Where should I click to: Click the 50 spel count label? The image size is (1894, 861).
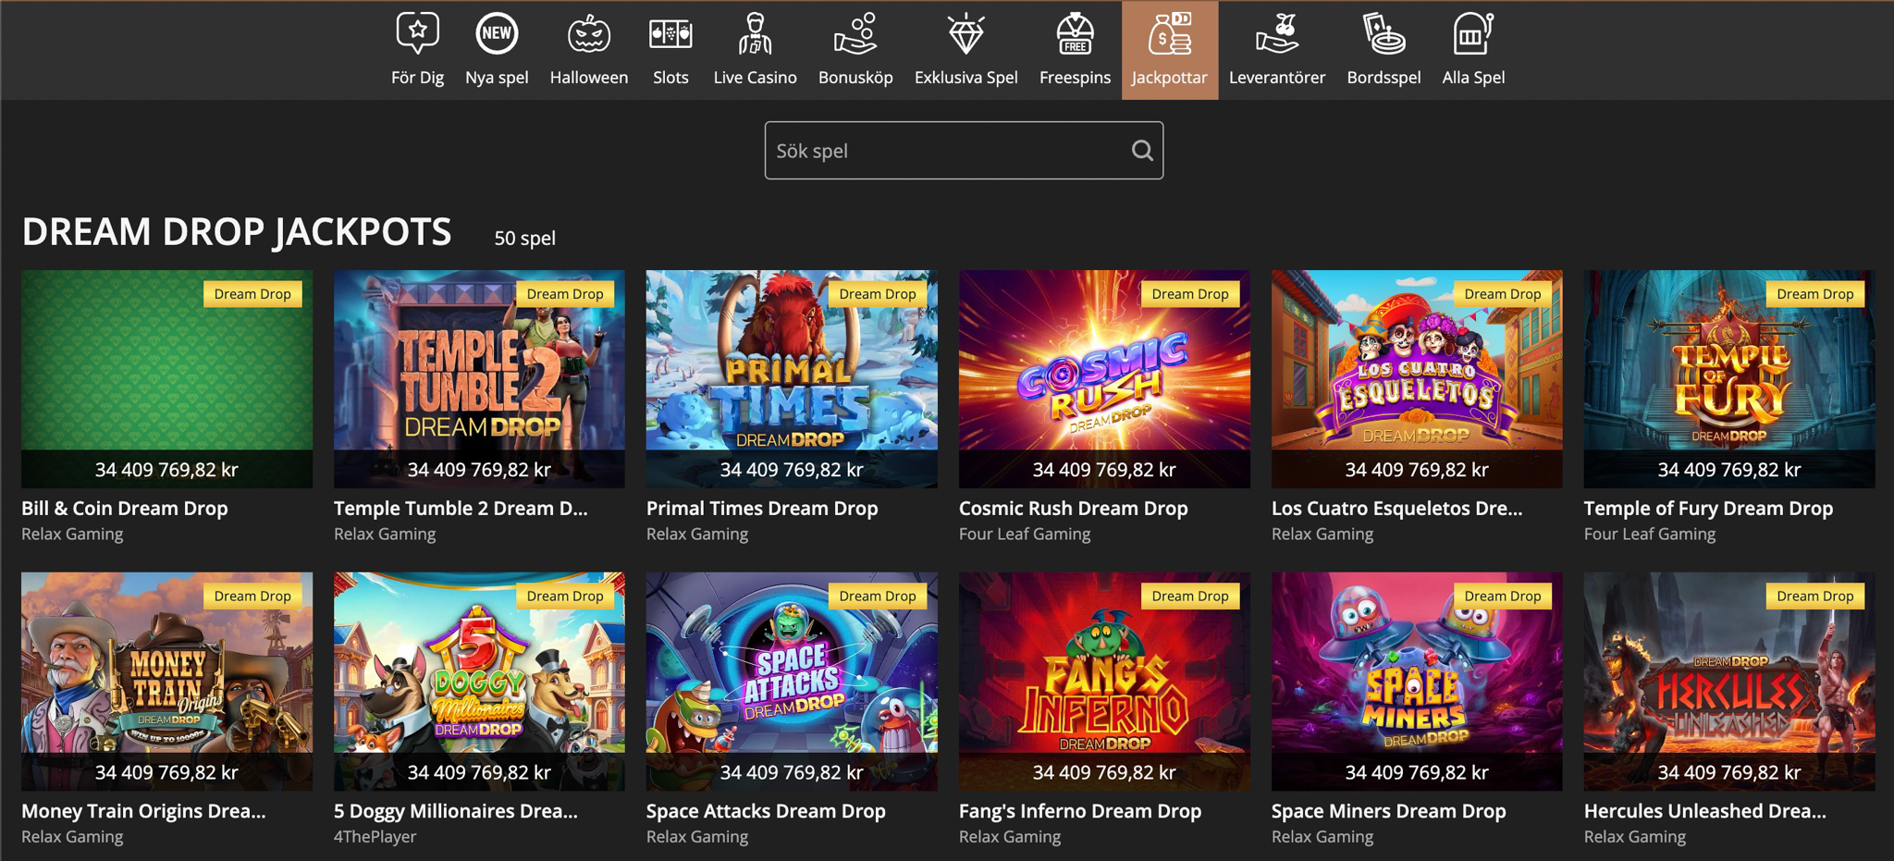[x=524, y=238]
